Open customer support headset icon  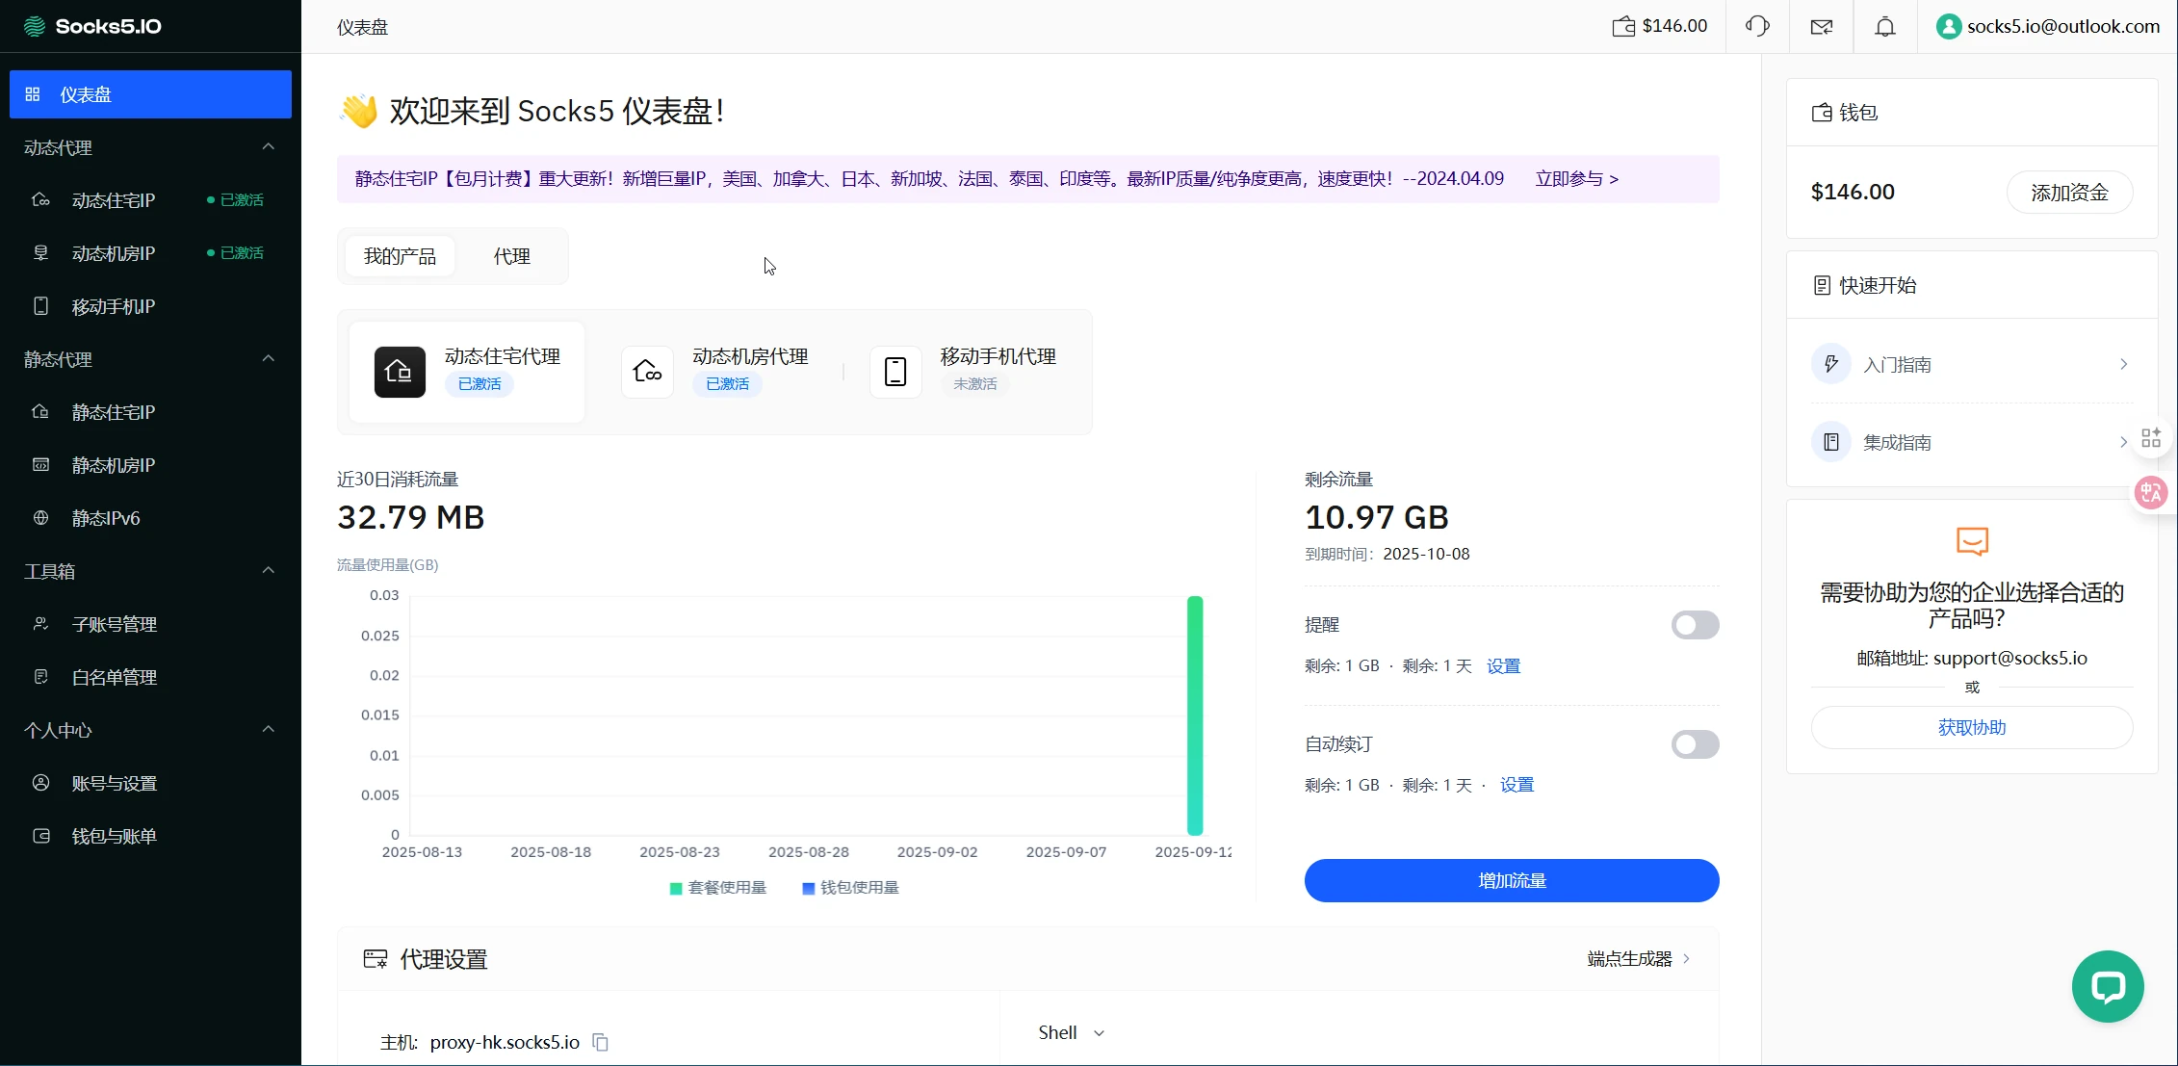pos(1757,26)
